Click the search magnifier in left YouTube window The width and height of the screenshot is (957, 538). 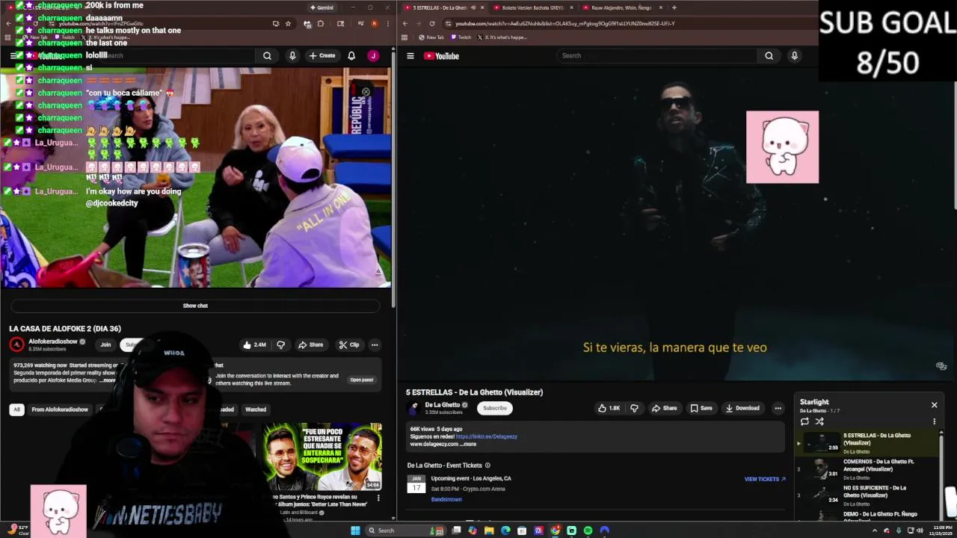[267, 55]
